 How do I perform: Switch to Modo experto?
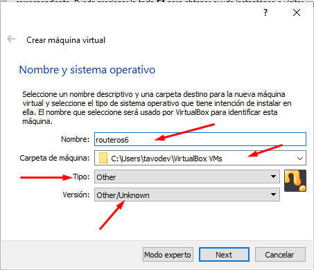coord(168,255)
